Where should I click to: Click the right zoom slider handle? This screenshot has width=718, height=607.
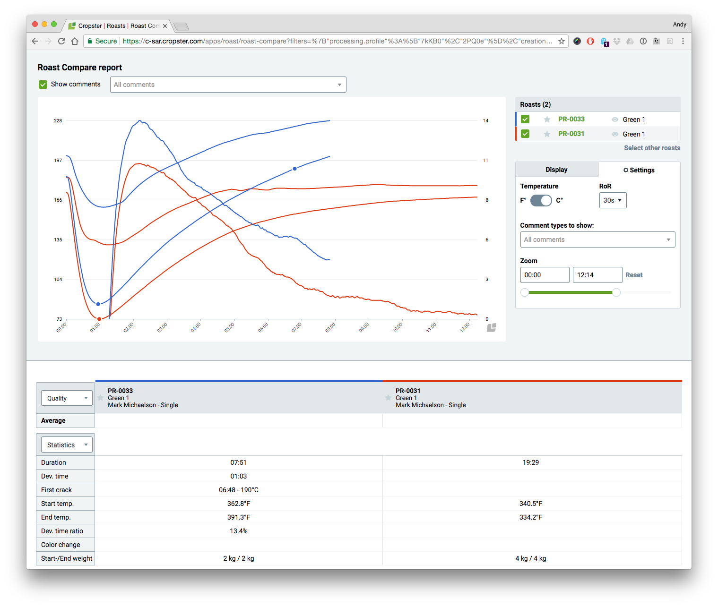coord(616,292)
